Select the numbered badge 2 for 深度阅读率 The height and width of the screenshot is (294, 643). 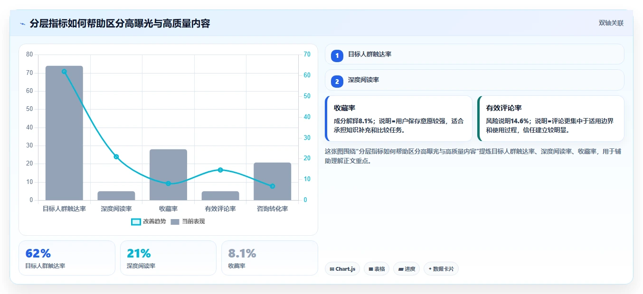click(x=337, y=82)
